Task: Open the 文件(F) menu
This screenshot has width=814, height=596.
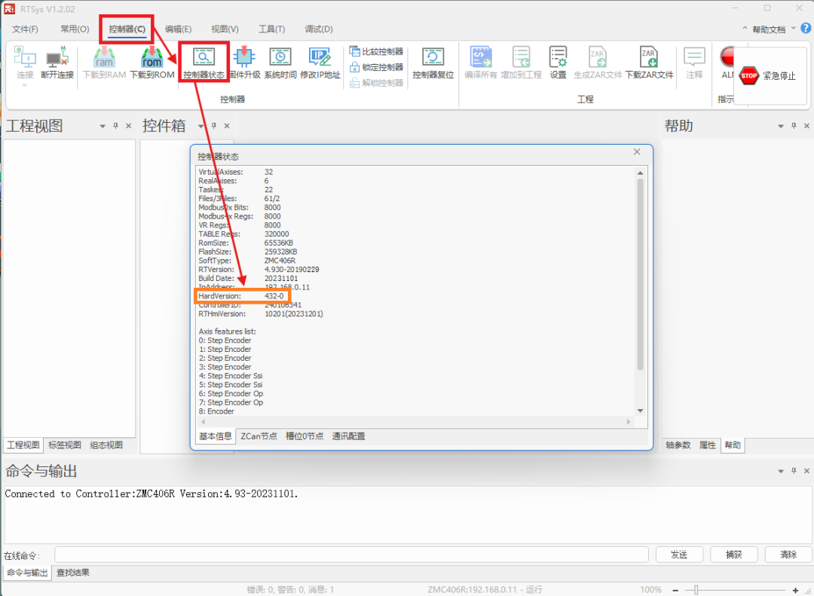Action: coord(26,29)
